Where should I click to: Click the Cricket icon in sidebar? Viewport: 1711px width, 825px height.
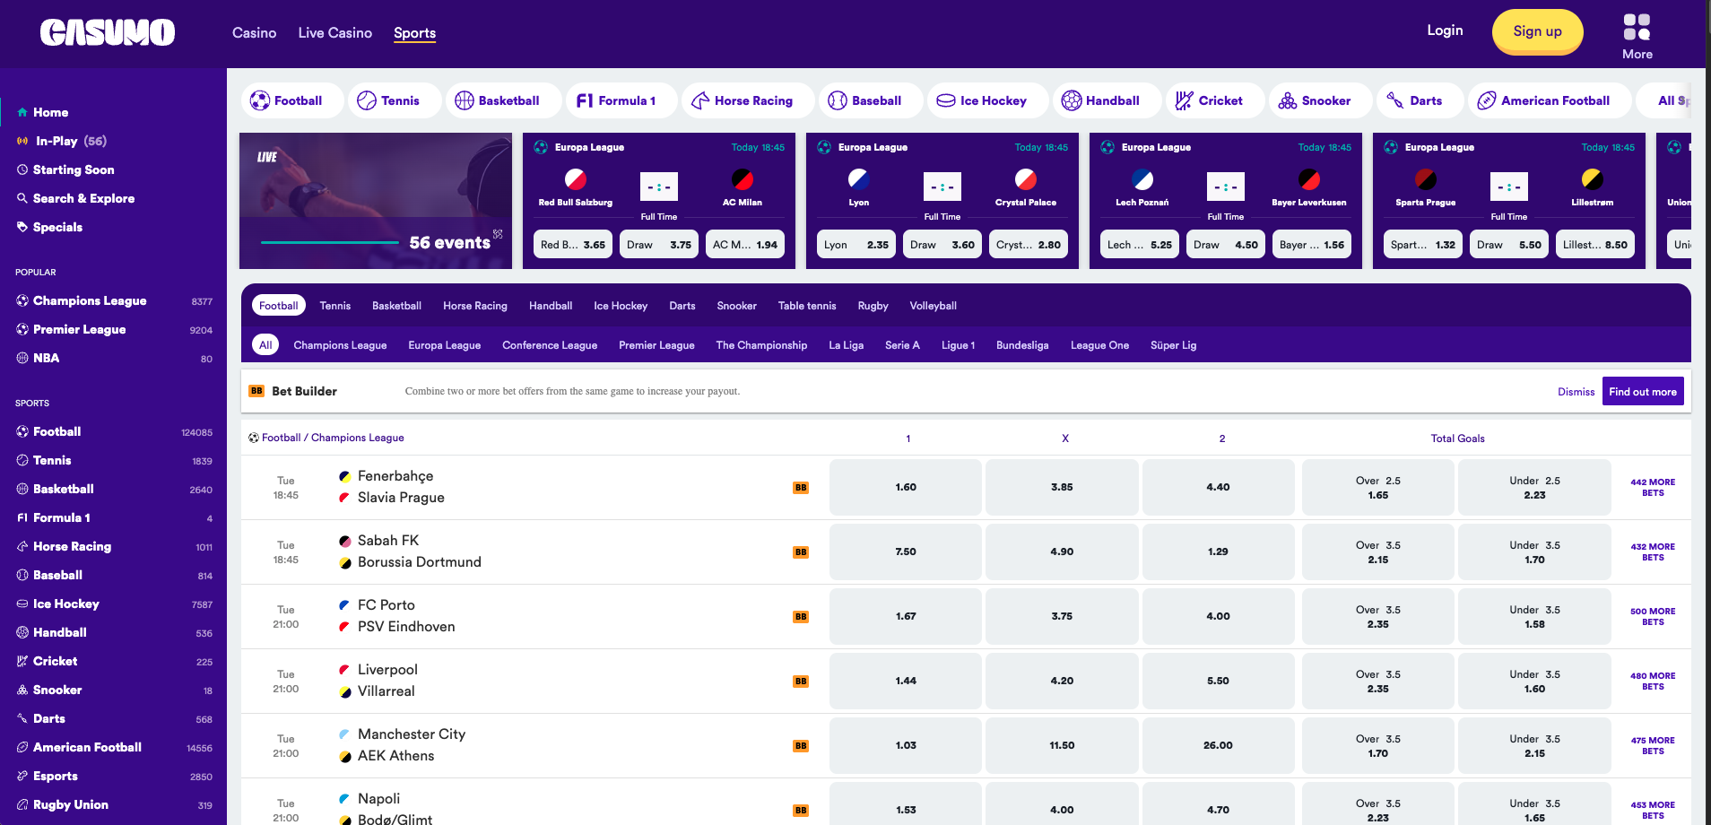coord(22,661)
